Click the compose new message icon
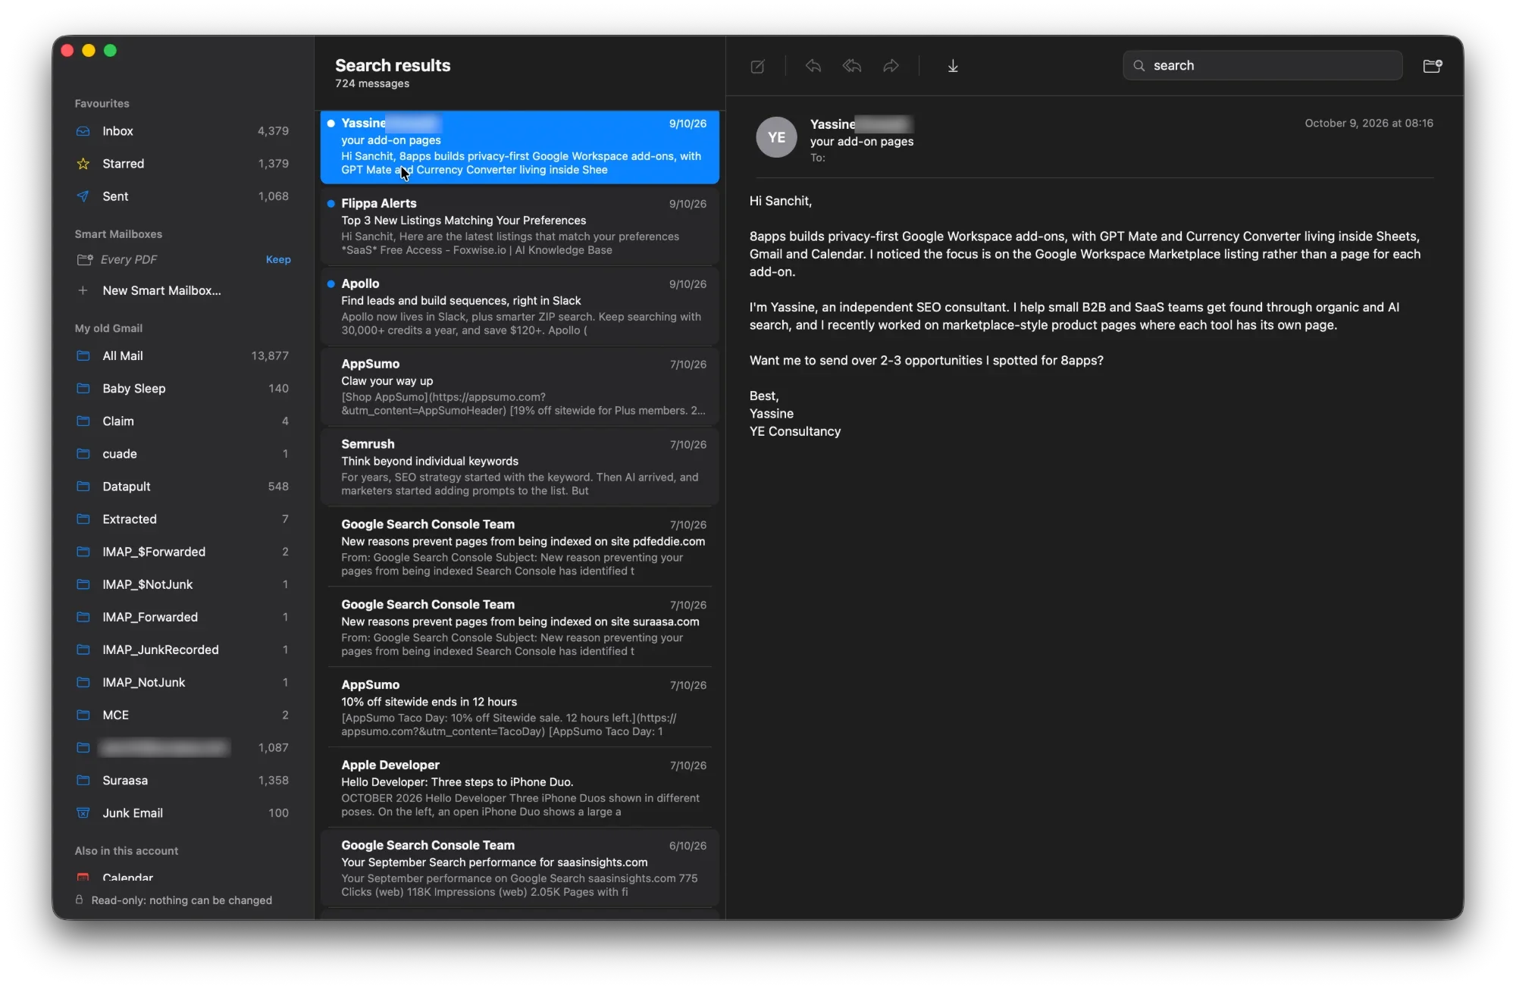The image size is (1516, 989). 757,66
